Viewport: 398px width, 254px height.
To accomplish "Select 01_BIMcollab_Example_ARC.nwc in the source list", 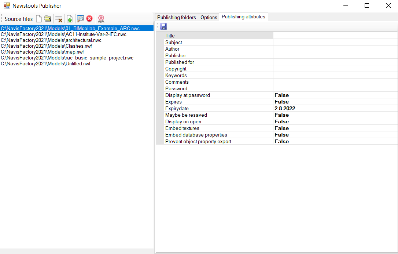I will [x=77, y=28].
